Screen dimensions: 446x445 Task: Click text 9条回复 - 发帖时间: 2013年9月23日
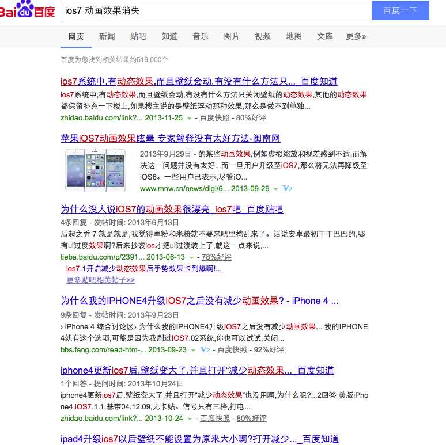click(x=120, y=315)
